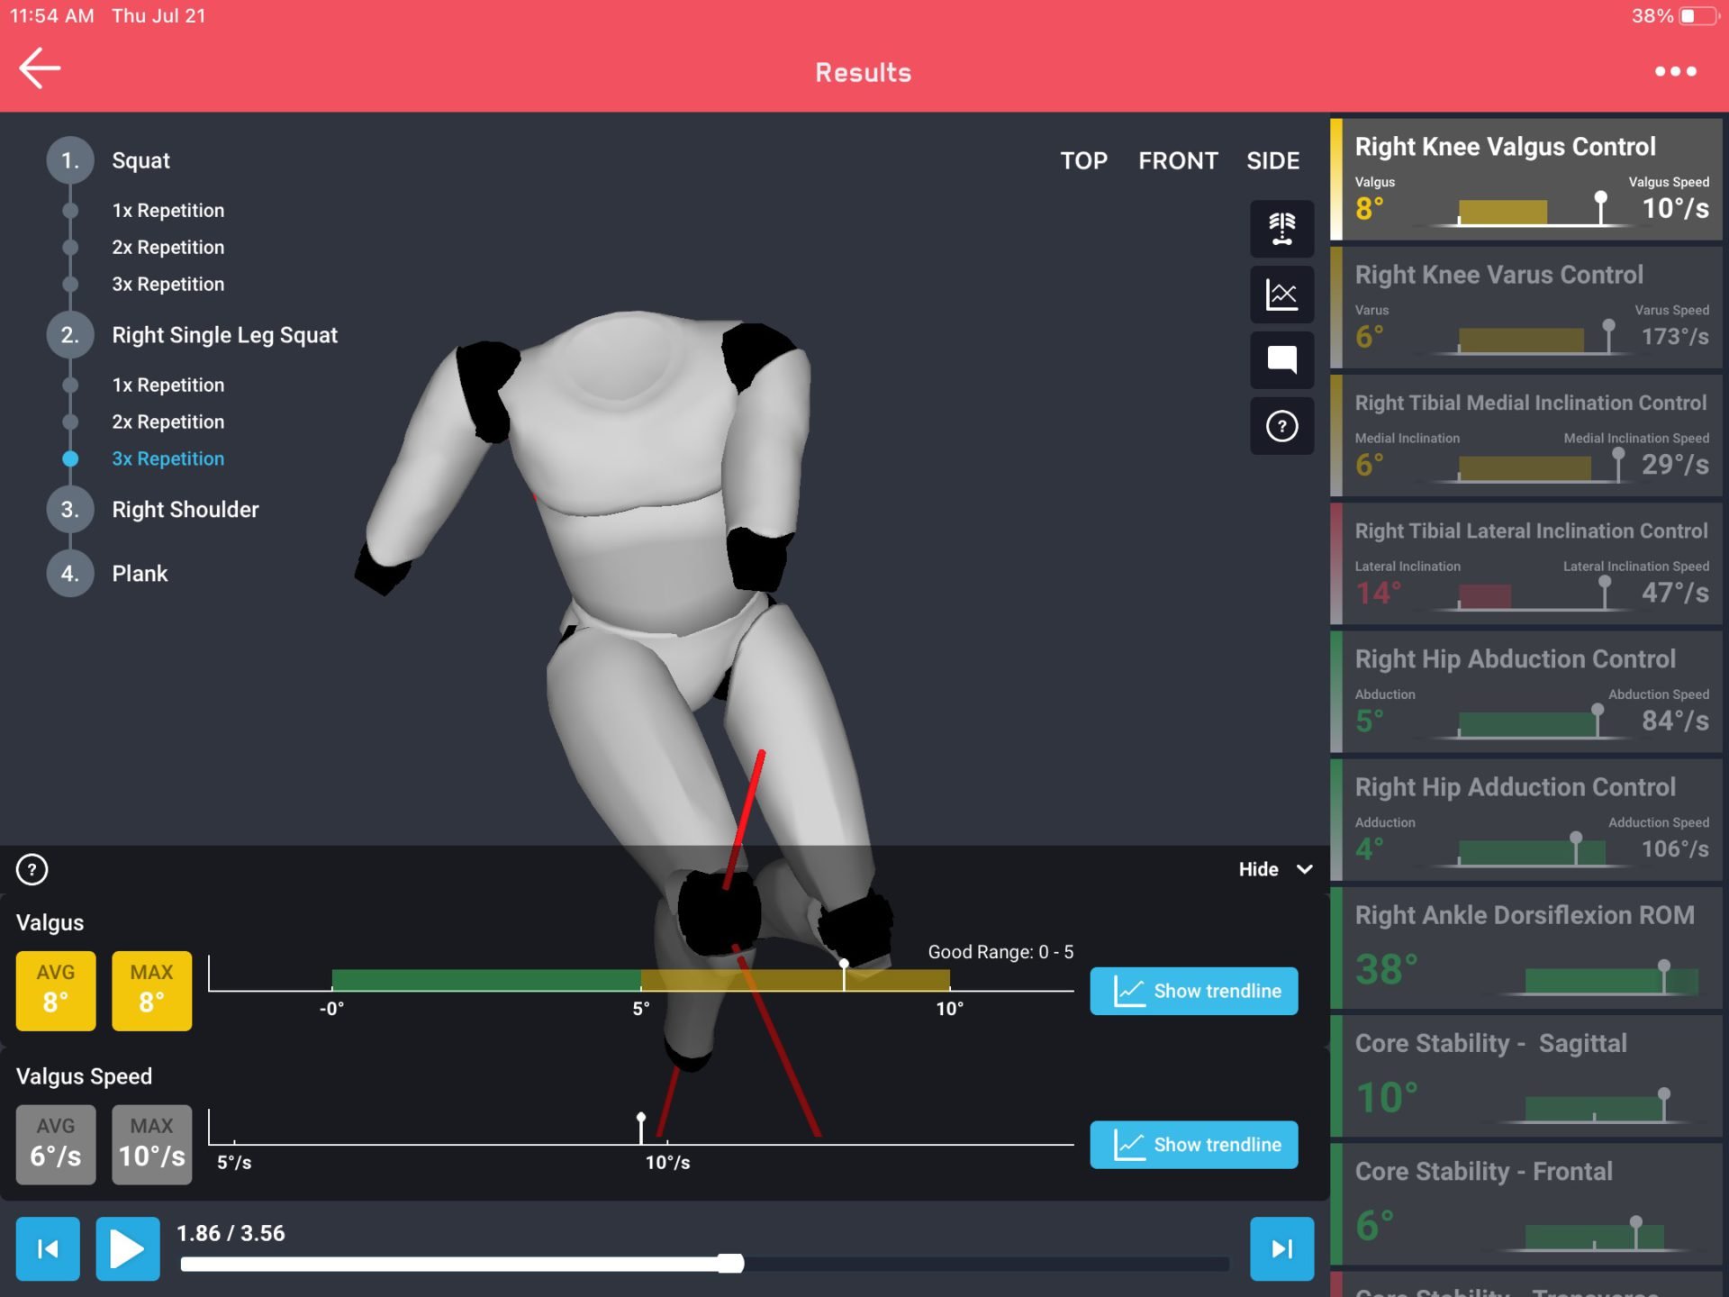Click the Valgus Speed MAX 10°/s tile
1729x1297 pixels.
tap(151, 1145)
